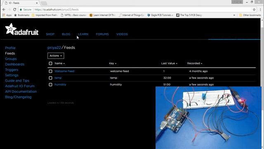
Task: Sort by the Key column header
Action: [113, 63]
